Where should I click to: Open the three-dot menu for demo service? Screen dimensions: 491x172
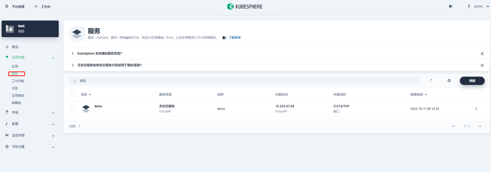point(476,109)
